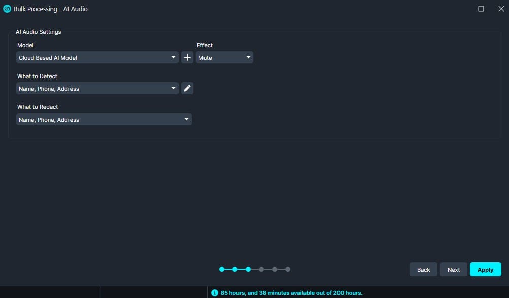
Task: Click the info icon beside the hours message
Action: tap(215, 292)
